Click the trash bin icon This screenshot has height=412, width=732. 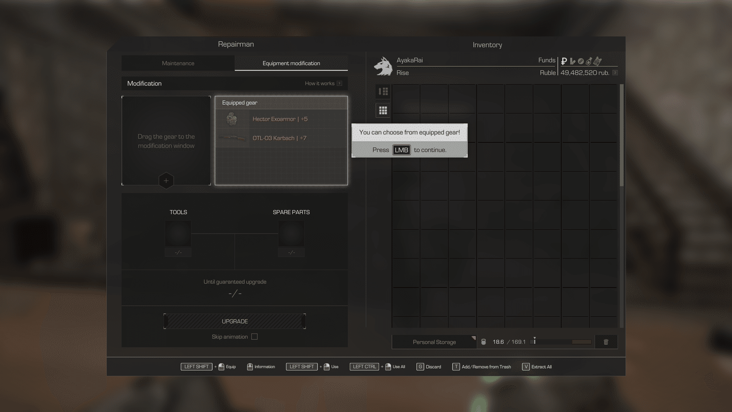(606, 342)
